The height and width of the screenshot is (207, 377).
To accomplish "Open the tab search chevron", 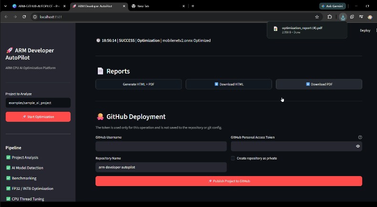I will click(x=5, y=6).
